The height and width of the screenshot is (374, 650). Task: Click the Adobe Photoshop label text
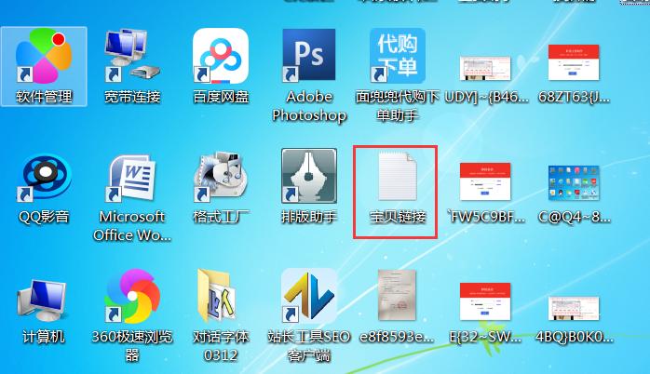click(x=309, y=106)
